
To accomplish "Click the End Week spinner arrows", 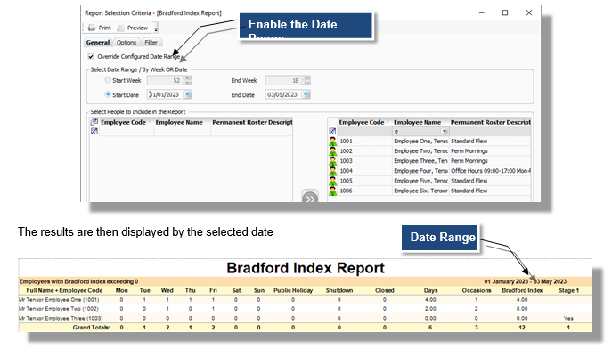I will (x=306, y=80).
